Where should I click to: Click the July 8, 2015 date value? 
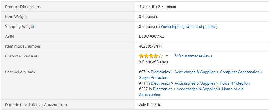(x=150, y=104)
